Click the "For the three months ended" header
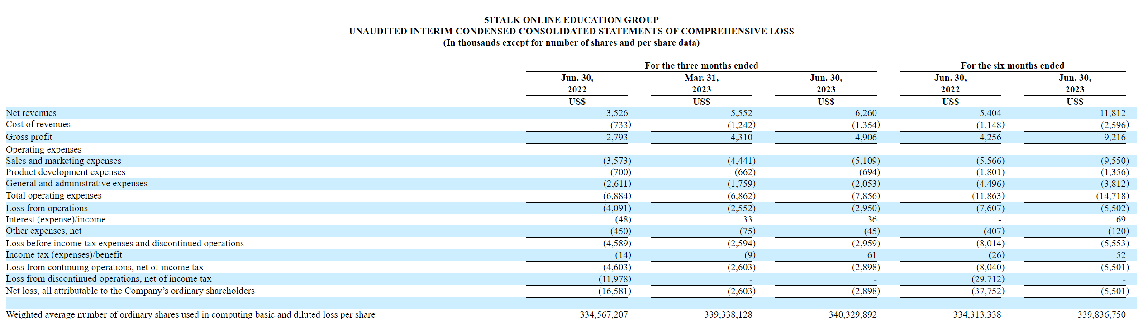Image resolution: width=1143 pixels, height=333 pixels. [701, 65]
